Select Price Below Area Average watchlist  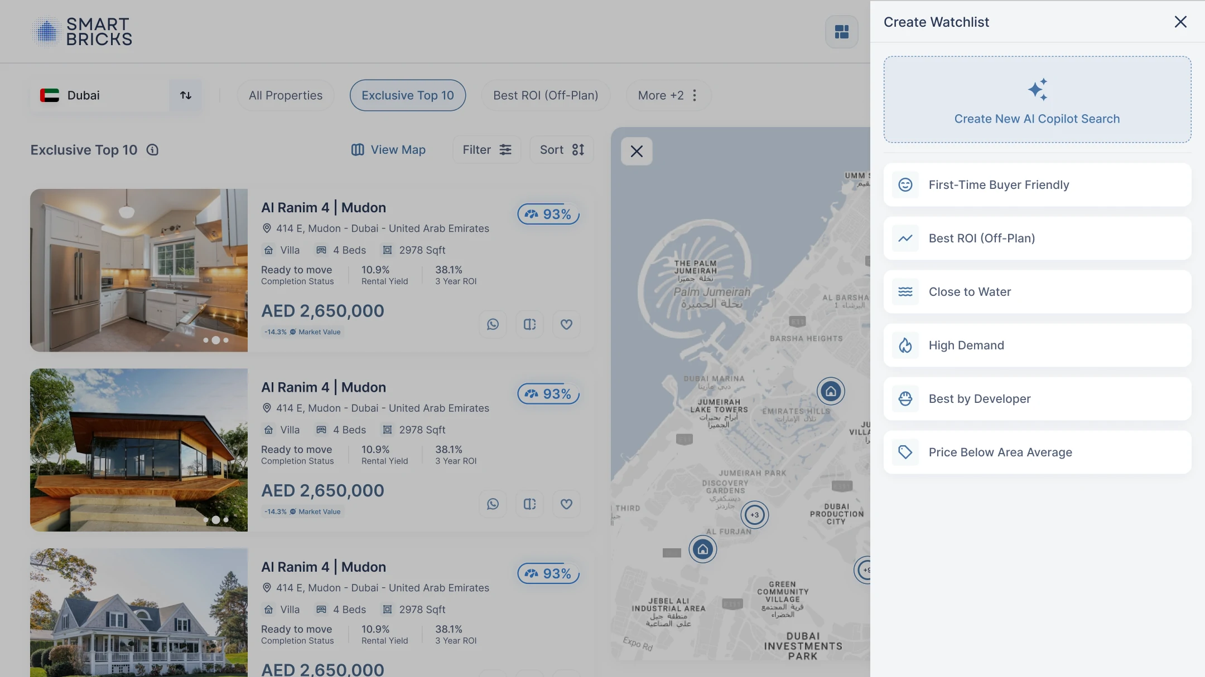[x=1037, y=452]
